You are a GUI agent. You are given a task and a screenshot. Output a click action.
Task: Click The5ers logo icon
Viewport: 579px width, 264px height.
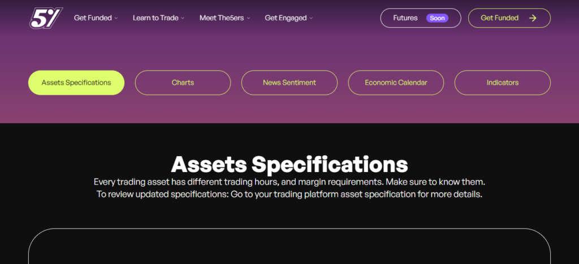coord(46,18)
